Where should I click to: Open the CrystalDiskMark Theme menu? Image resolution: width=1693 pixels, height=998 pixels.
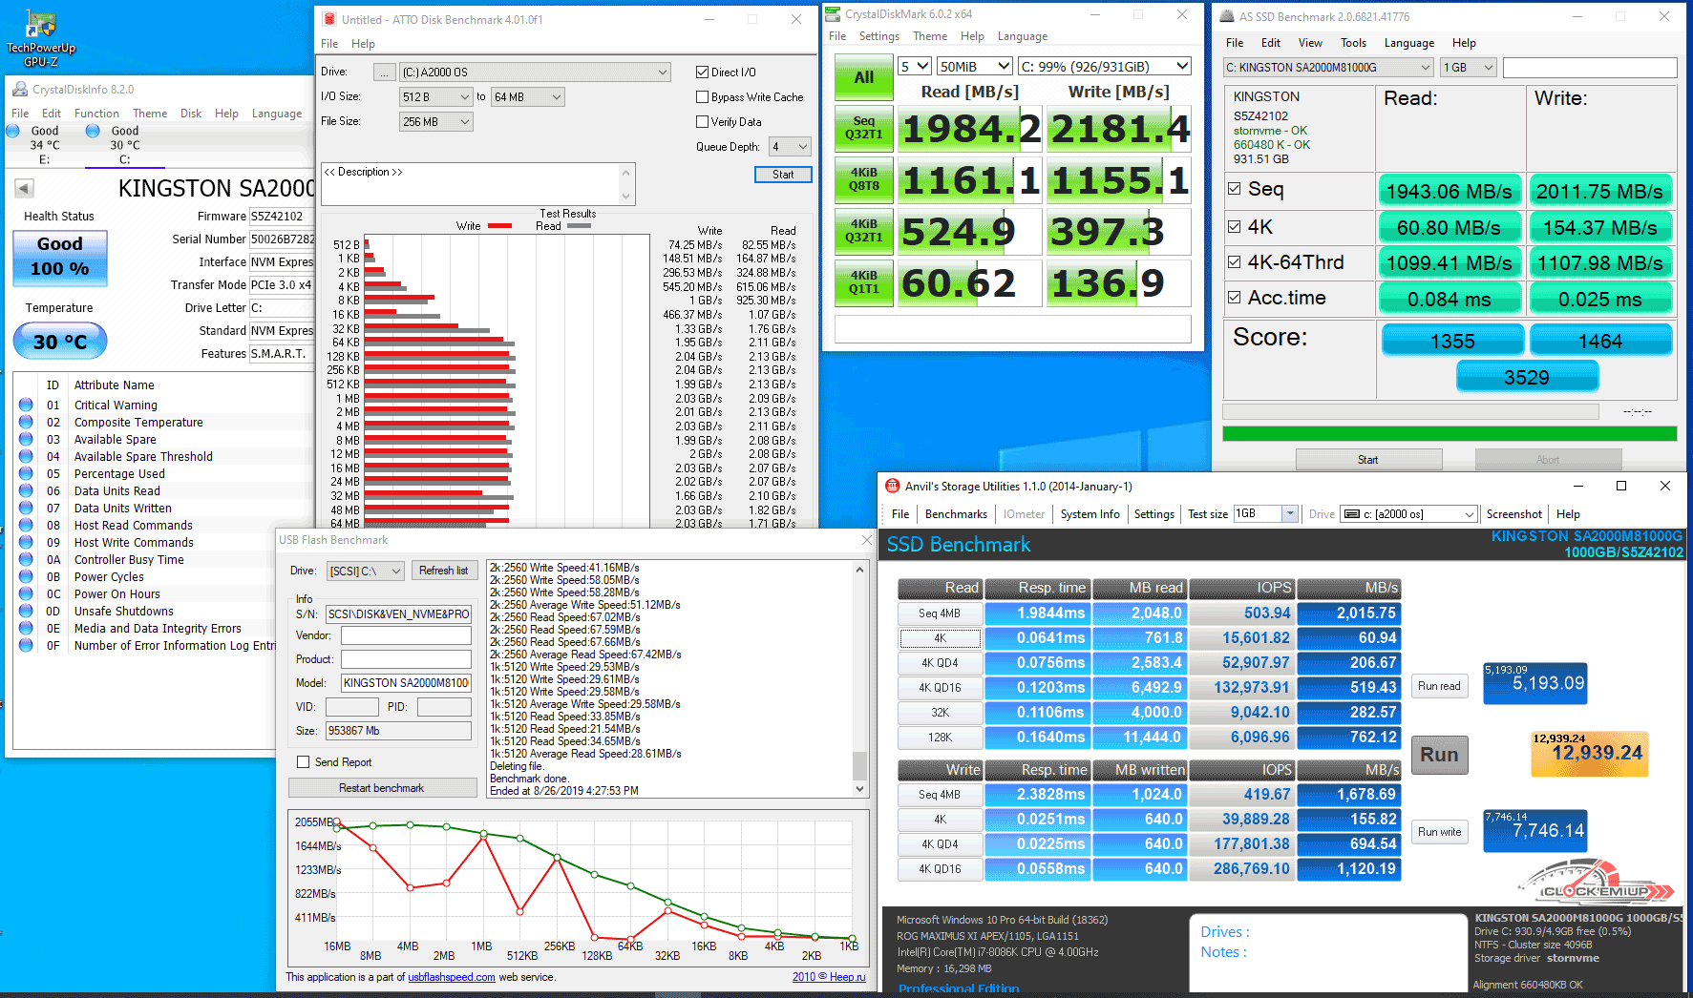click(929, 36)
